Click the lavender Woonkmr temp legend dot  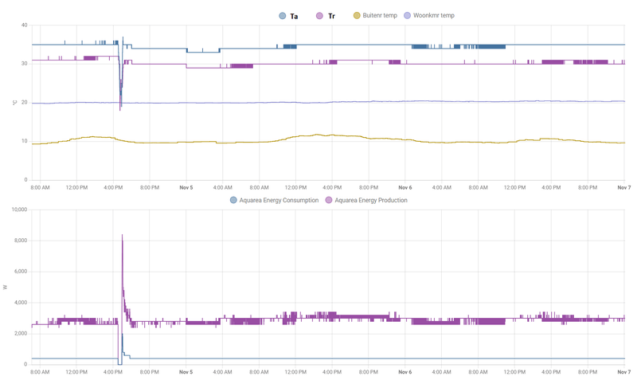point(408,16)
